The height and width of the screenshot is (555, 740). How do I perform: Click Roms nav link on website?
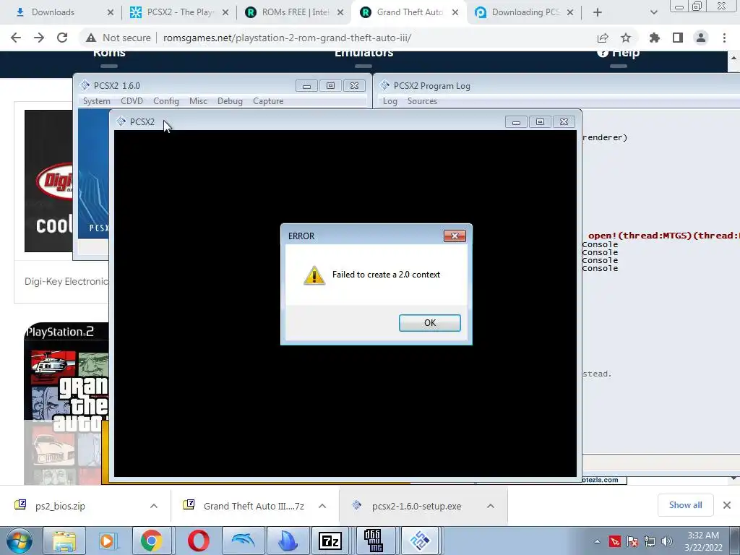coord(109,53)
